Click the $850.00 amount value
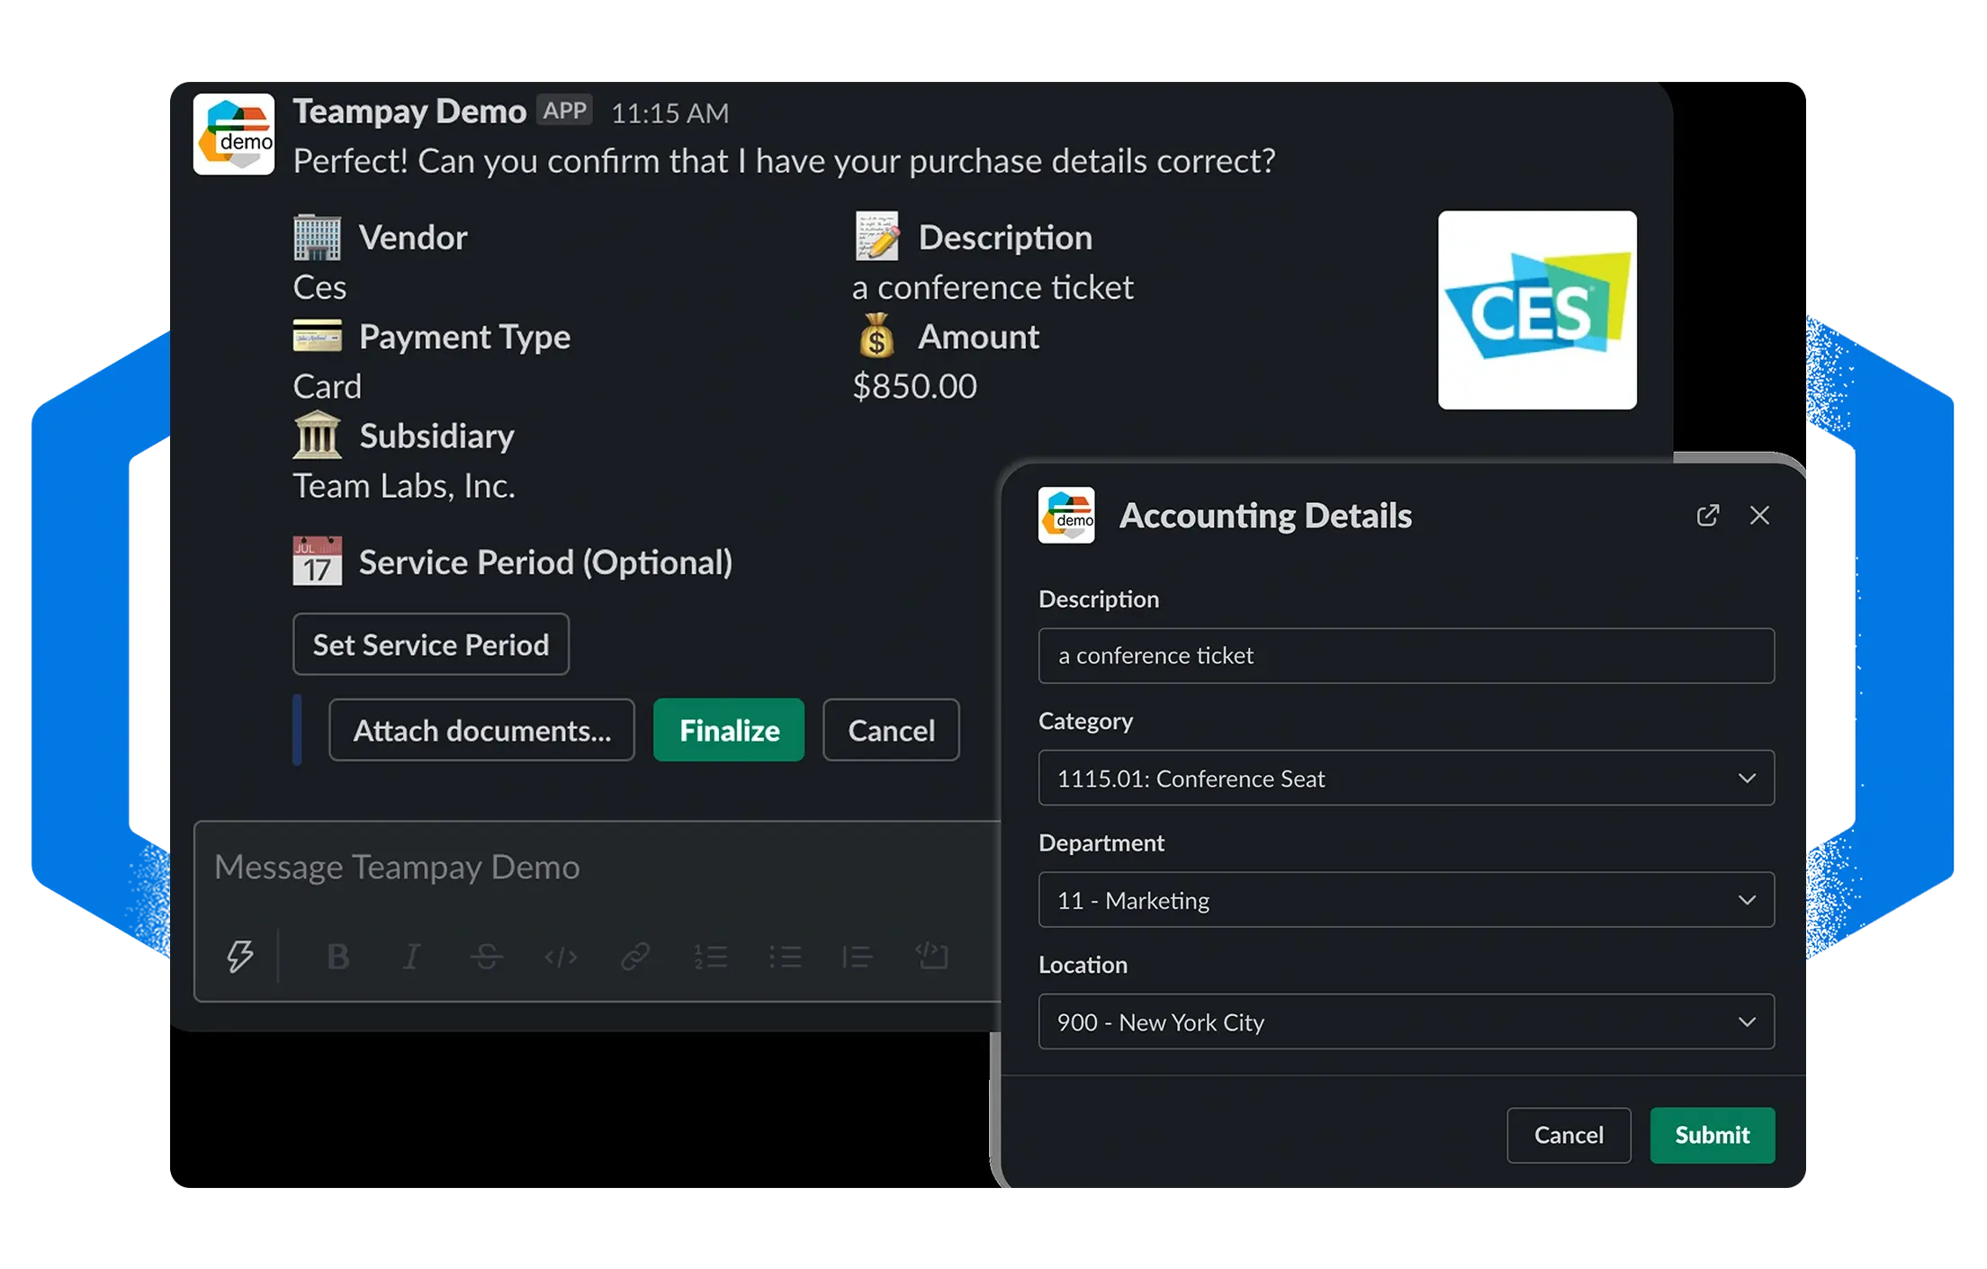1987x1269 pixels. (914, 386)
